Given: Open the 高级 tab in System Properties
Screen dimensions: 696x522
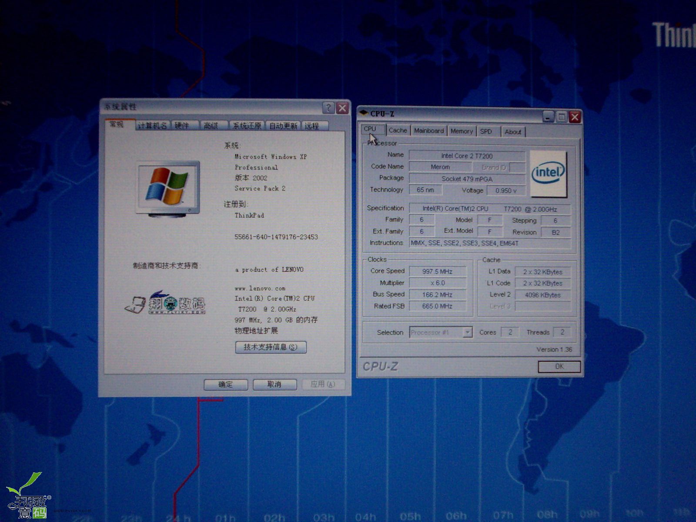Looking at the screenshot, I should pos(214,125).
